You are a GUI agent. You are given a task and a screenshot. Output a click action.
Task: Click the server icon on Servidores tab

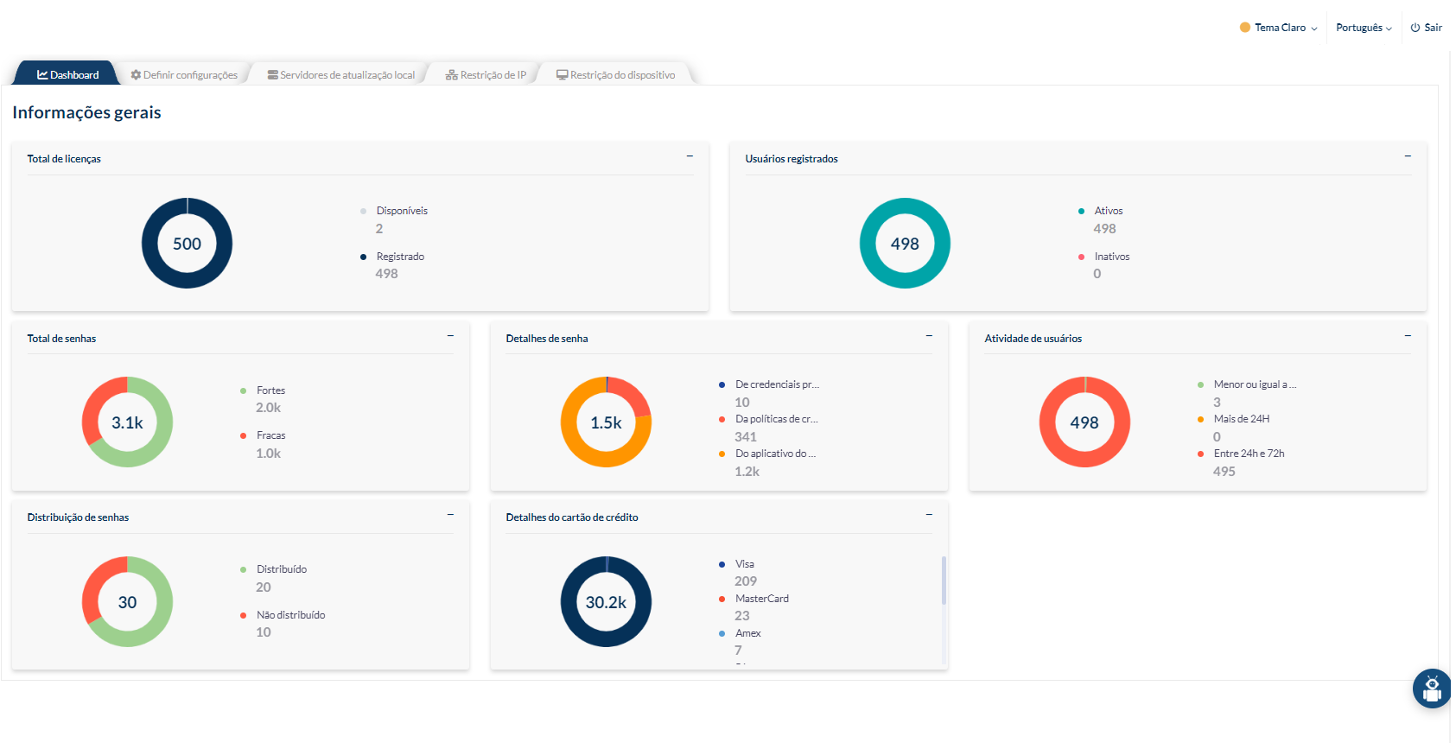[x=273, y=75]
